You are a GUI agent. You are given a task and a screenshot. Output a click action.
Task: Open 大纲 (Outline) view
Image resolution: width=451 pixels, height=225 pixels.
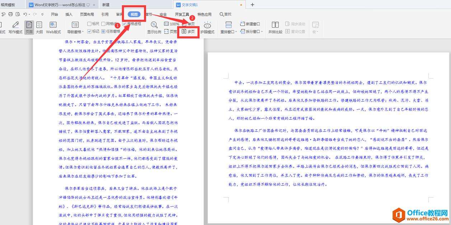[39, 27]
